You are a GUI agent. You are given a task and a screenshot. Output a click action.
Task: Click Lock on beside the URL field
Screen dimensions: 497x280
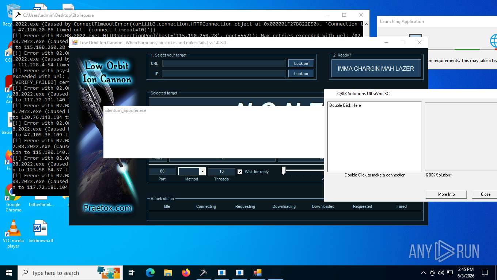(x=301, y=63)
